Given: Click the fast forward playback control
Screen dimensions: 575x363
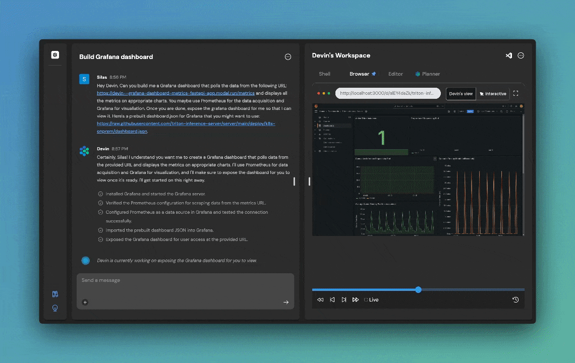Looking at the screenshot, I should [356, 299].
